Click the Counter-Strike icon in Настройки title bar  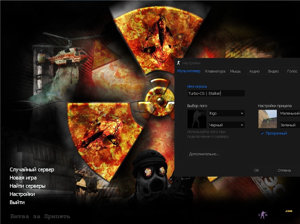179,63
